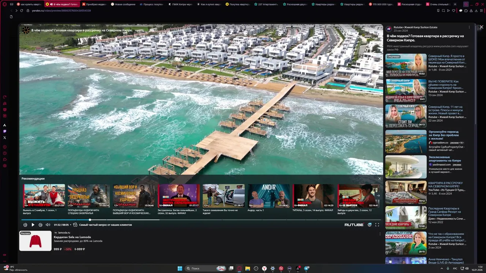Image resolution: width=486 pixels, height=273 pixels.
Task: Open the video chapters list icon
Action: tap(75, 225)
